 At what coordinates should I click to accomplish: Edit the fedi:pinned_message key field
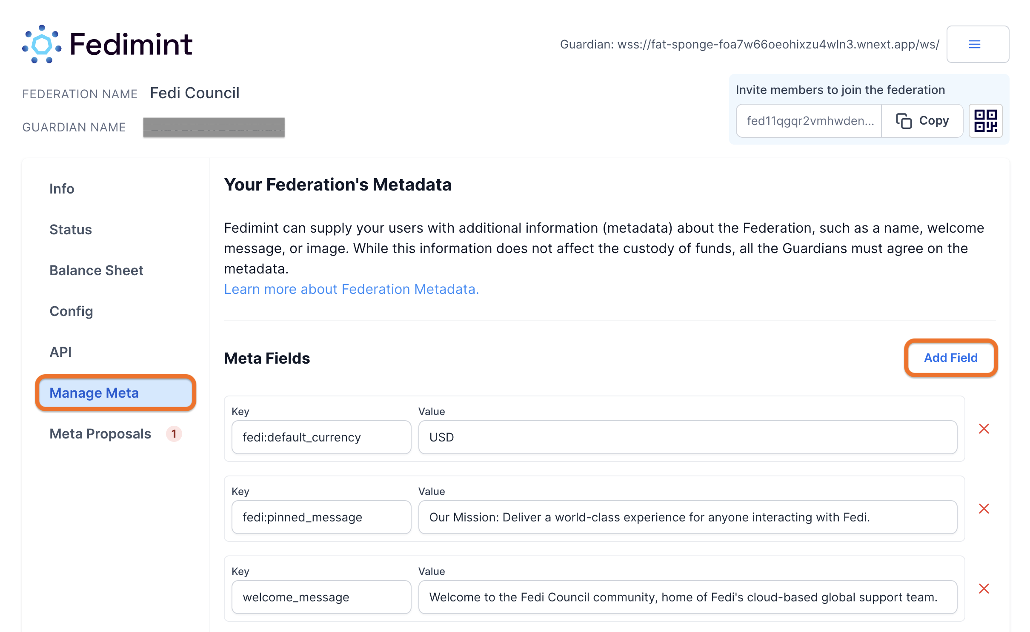[x=321, y=517]
